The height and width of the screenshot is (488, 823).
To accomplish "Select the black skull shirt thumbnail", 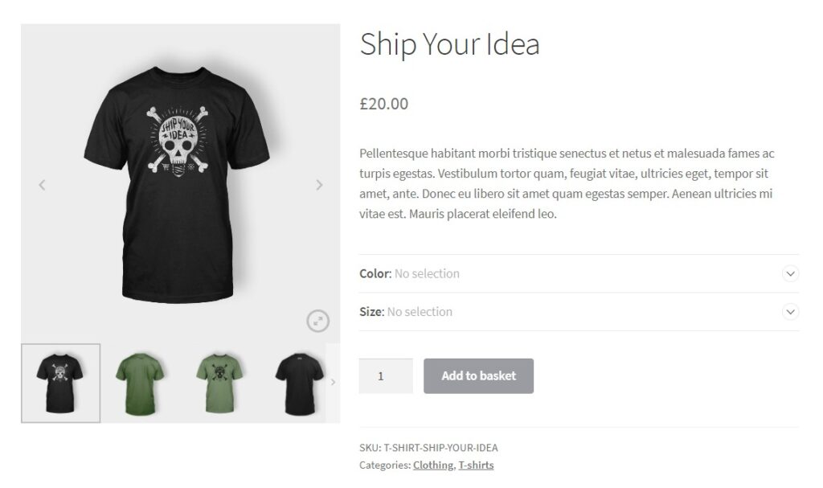I will click(61, 383).
